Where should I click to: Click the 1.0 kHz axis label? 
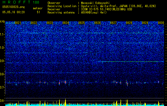point(2,48)
